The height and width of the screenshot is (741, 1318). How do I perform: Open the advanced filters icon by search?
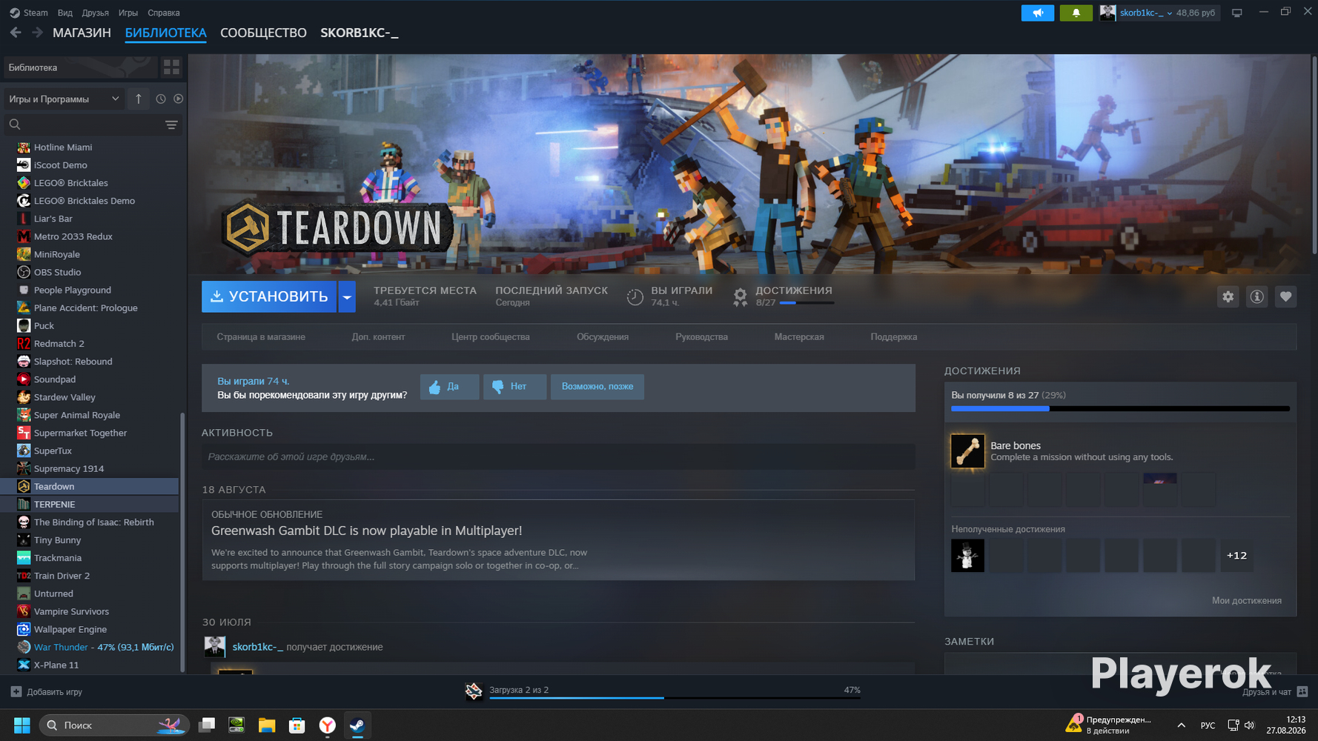tap(171, 124)
